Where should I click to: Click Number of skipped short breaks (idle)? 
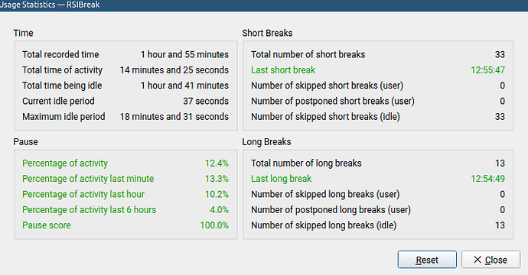[325, 117]
